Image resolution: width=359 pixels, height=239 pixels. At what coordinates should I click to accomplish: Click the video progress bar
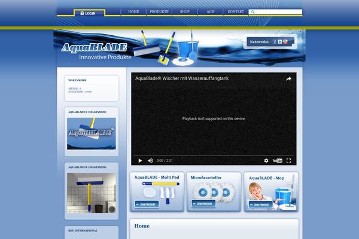[x=214, y=155]
